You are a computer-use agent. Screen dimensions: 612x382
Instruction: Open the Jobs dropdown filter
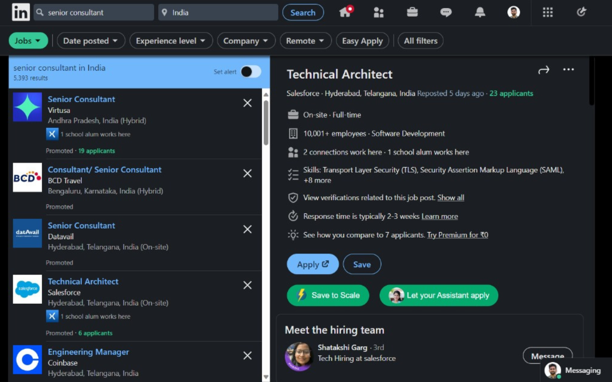28,41
